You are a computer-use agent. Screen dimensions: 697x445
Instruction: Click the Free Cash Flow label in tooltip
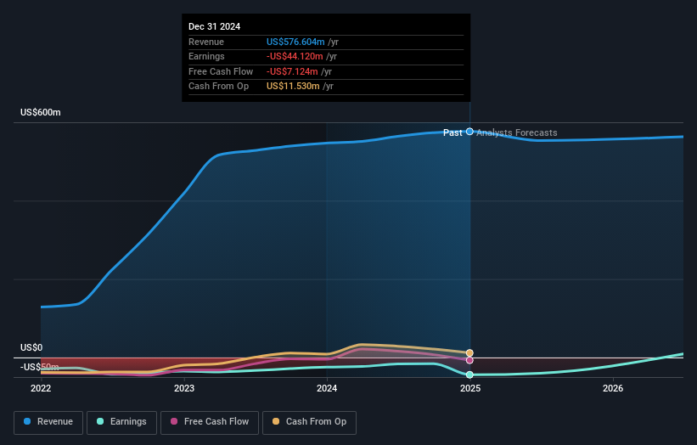pos(221,71)
